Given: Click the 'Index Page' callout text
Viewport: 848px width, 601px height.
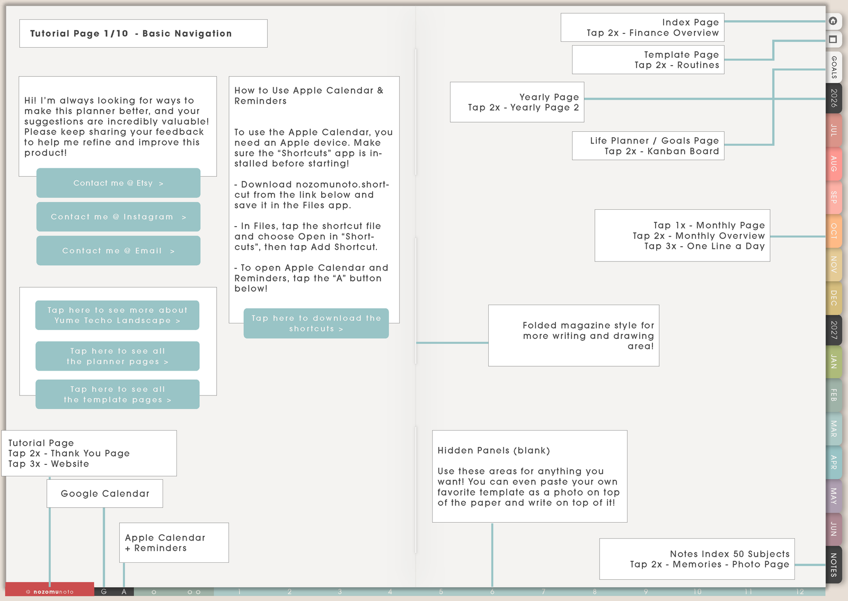Looking at the screenshot, I should [690, 22].
